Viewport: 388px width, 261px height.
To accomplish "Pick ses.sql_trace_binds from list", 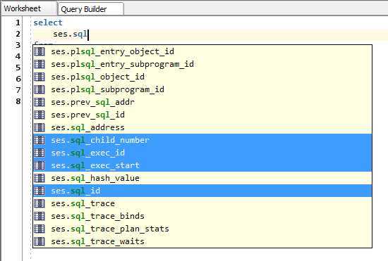I will click(x=202, y=216).
